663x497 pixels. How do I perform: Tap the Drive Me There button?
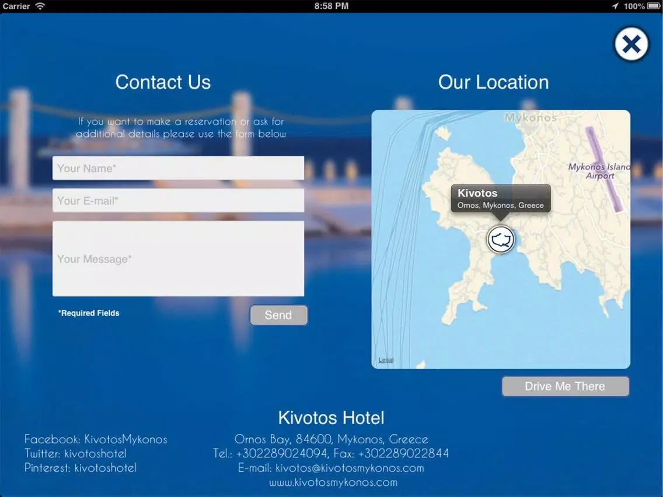[x=566, y=386]
